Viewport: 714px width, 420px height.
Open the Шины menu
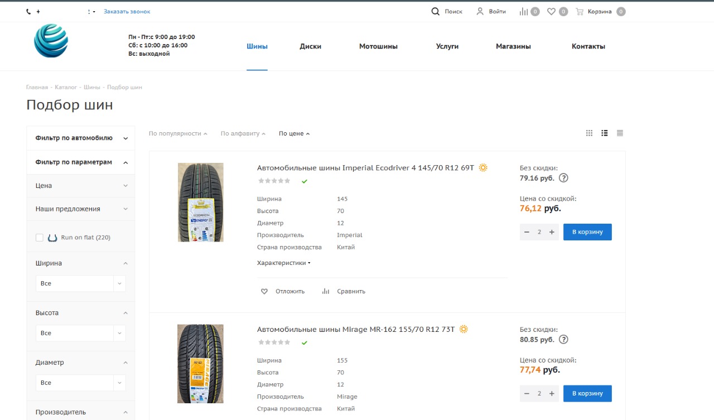[x=257, y=46]
